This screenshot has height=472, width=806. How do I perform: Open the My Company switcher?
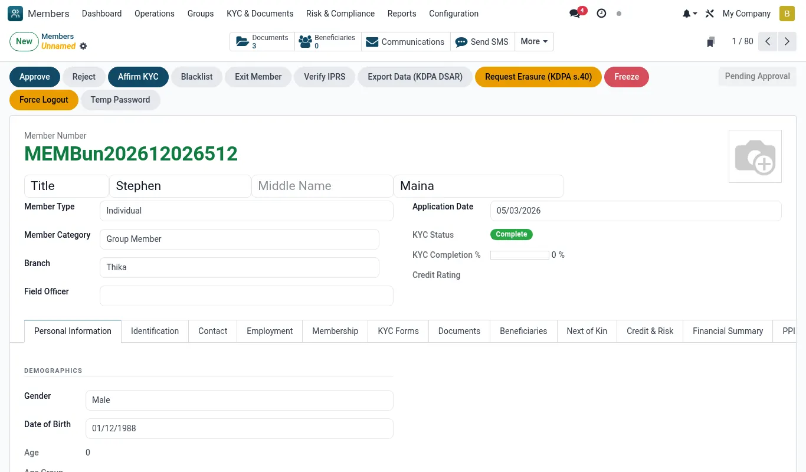tap(746, 14)
